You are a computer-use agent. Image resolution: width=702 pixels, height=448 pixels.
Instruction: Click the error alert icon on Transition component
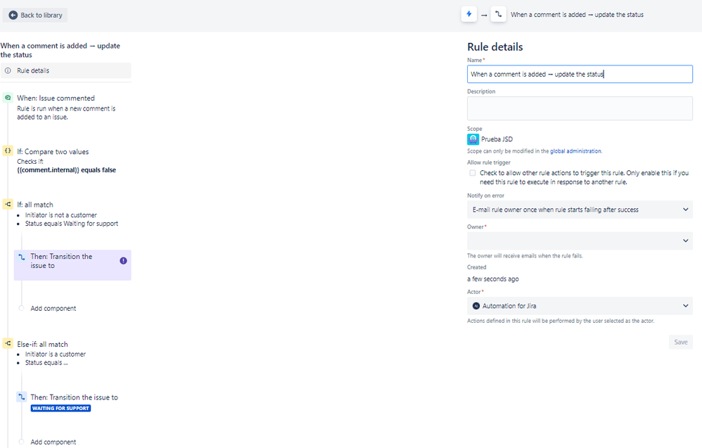click(x=123, y=261)
